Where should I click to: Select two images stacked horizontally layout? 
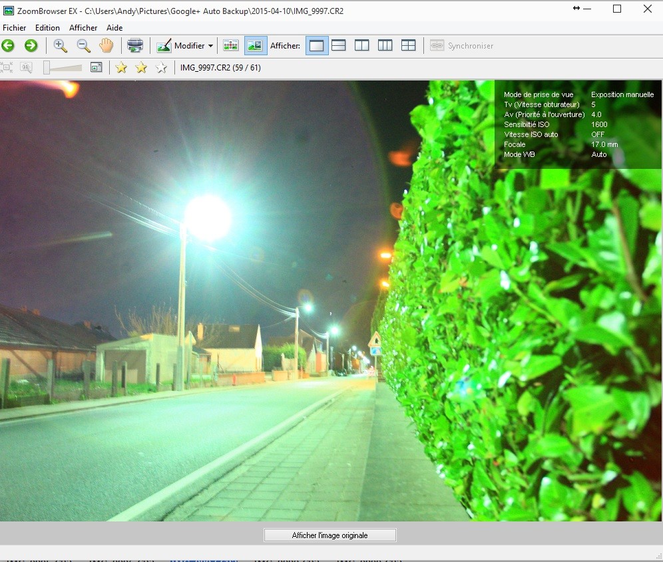(339, 46)
